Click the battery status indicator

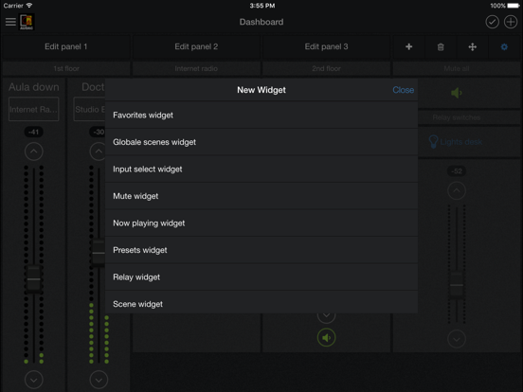click(x=514, y=6)
